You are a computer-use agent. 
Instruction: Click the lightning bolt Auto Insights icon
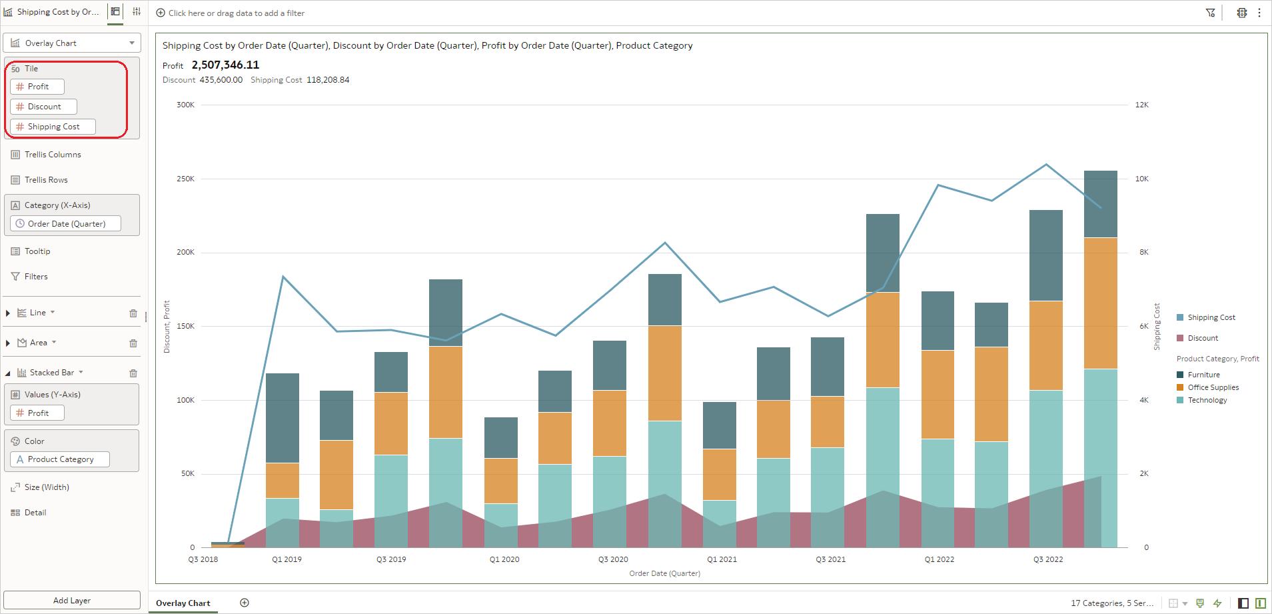point(1217,603)
